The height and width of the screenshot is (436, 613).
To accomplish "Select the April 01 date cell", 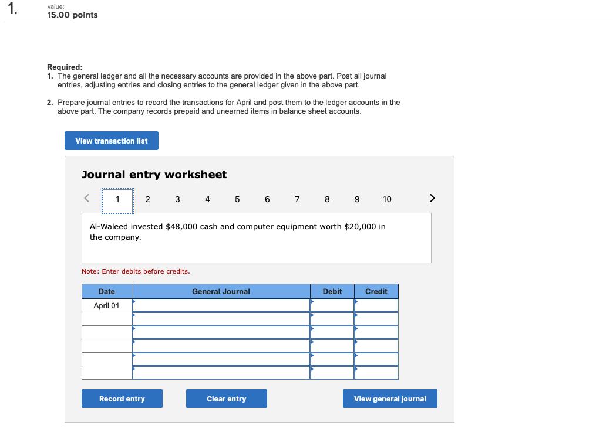I will click(x=107, y=305).
